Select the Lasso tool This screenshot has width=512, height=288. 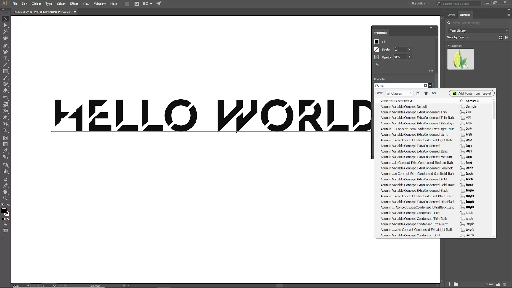[5, 38]
